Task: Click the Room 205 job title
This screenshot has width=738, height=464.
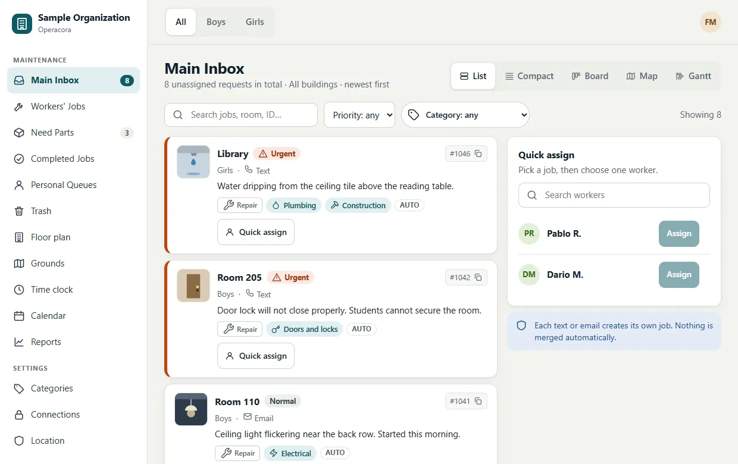Action: pos(239,277)
